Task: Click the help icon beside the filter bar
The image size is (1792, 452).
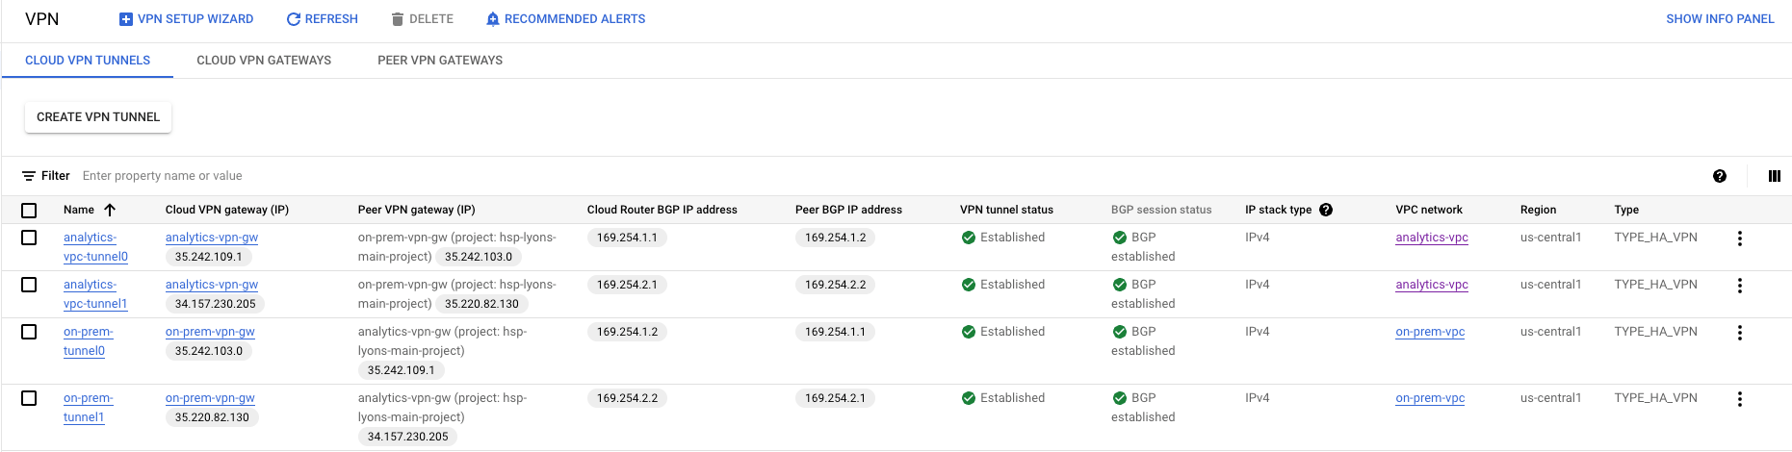Action: coord(1720,176)
